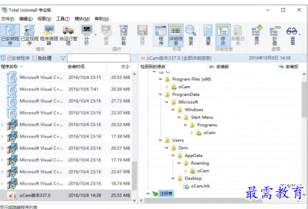Open the 编辑(E) menu
This screenshot has width=308, height=209.
click(26, 19)
